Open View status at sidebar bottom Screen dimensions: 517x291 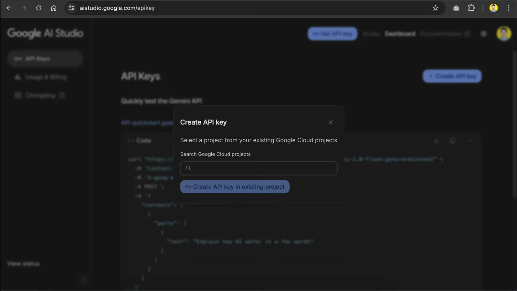pyautogui.click(x=23, y=264)
